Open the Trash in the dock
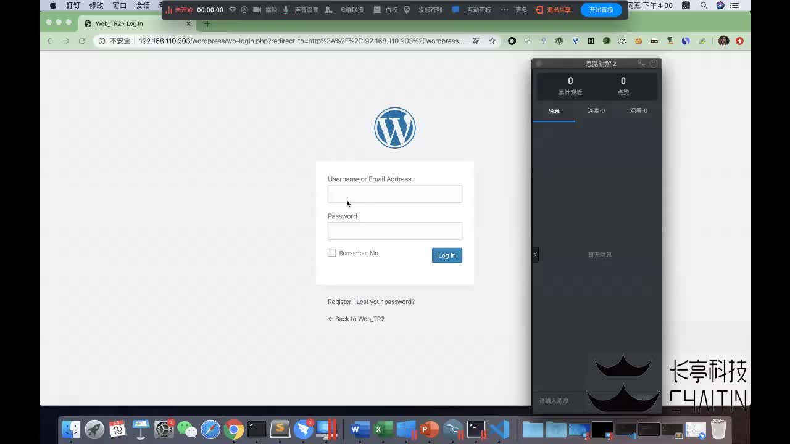 click(718, 429)
